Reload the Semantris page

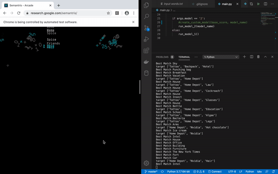(x=19, y=13)
